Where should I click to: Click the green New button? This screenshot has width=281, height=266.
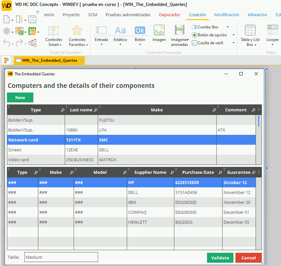point(20,97)
